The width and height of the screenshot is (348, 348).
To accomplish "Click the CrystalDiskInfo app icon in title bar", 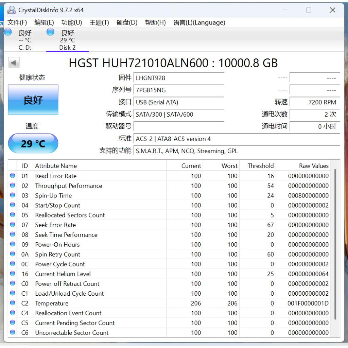I will coord(11,10).
